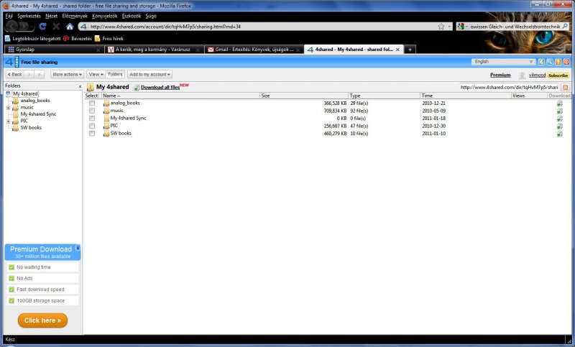Click the Back button in 4shared toolbar
Screen dimensions: 575x347
tap(14, 75)
